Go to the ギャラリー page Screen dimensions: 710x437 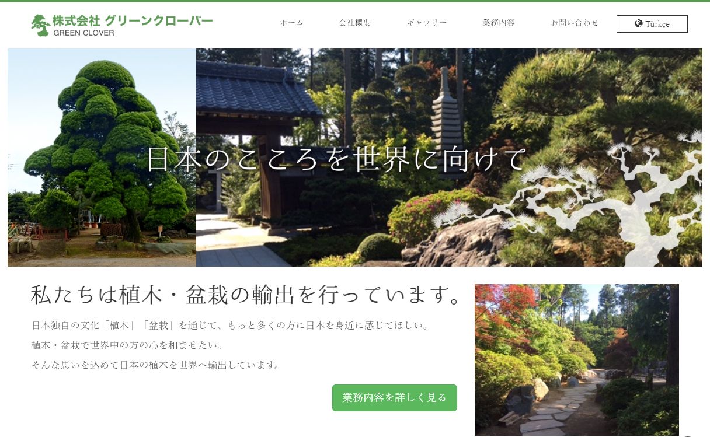[427, 23]
